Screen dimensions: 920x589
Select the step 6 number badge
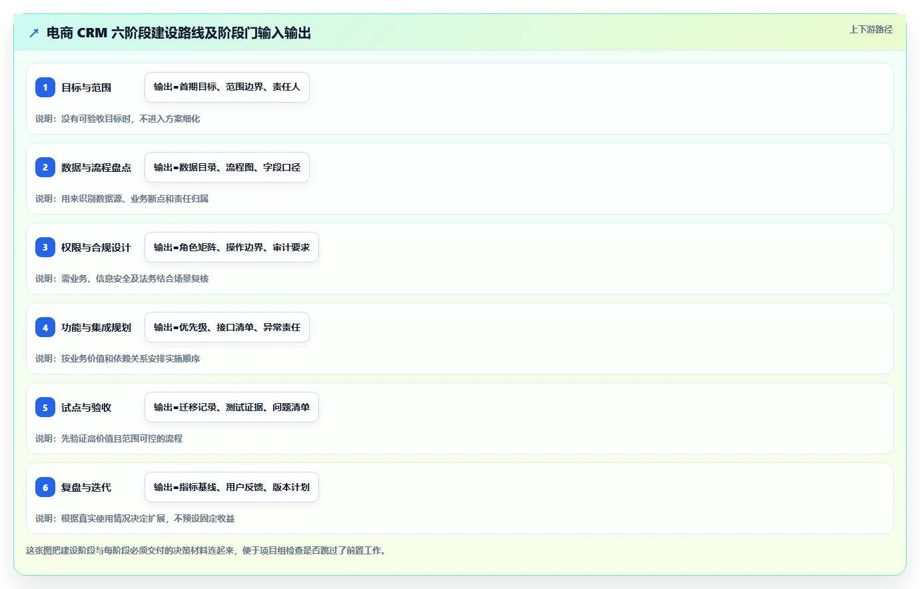[x=45, y=487]
